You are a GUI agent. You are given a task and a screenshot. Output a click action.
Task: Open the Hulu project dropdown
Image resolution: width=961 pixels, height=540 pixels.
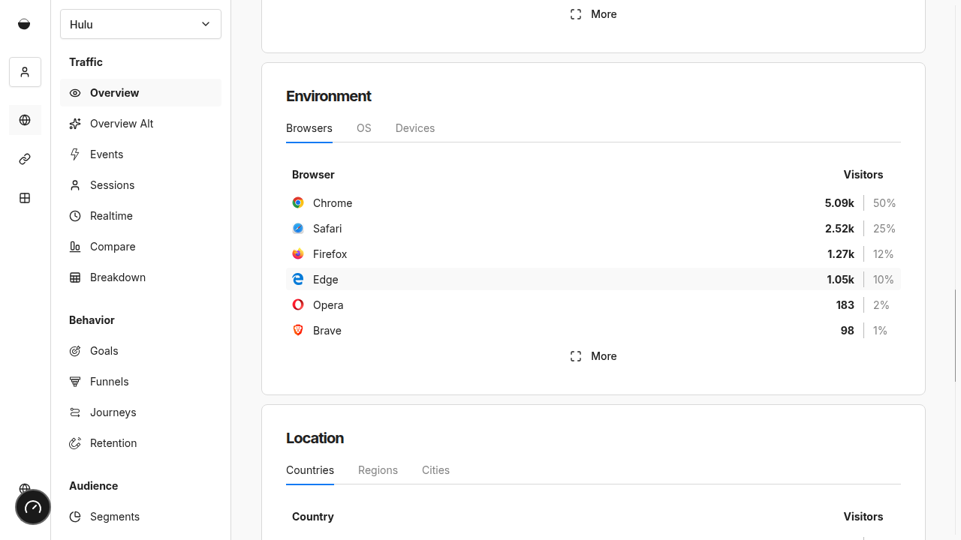[140, 24]
